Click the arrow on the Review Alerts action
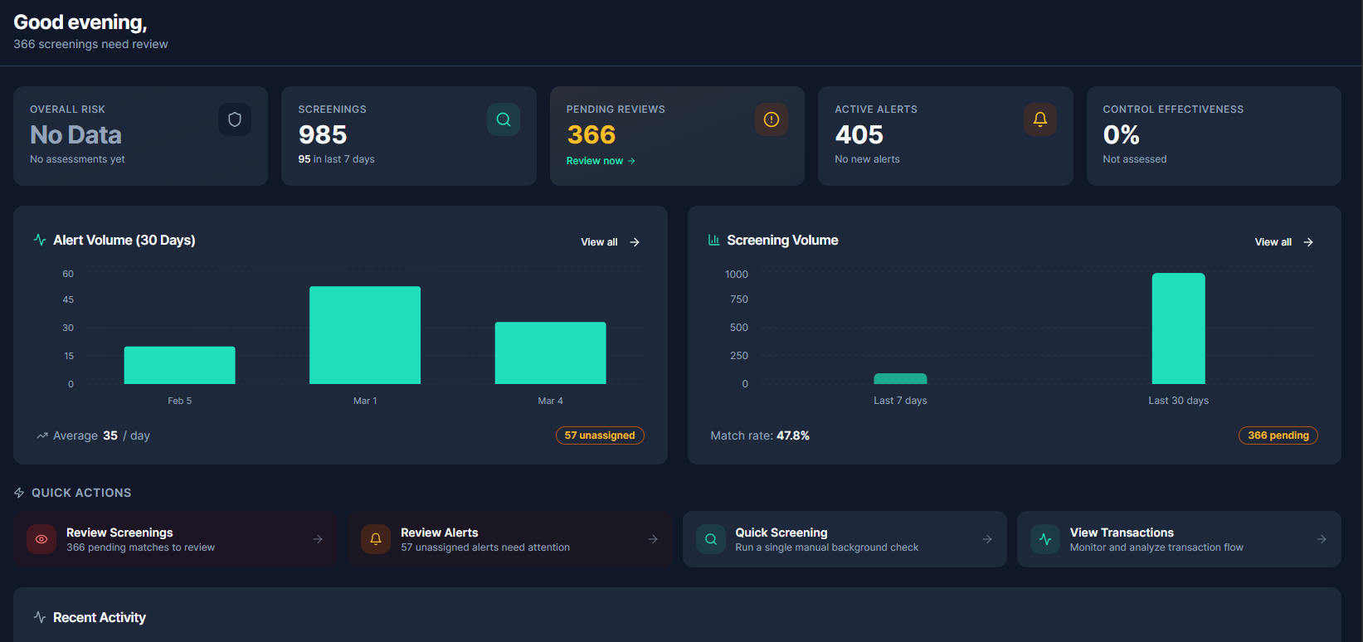This screenshot has width=1363, height=642. point(653,539)
